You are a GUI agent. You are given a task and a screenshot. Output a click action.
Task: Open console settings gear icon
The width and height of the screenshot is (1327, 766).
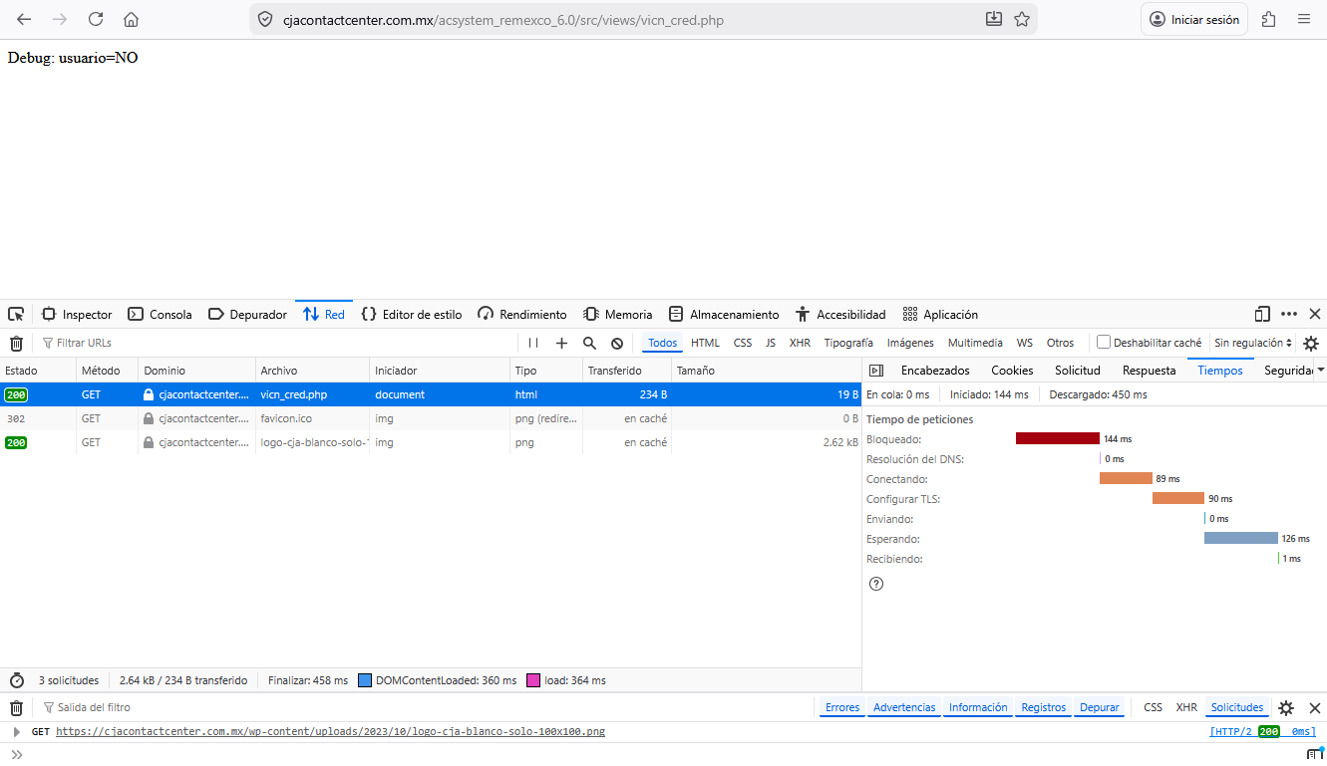(x=1286, y=707)
